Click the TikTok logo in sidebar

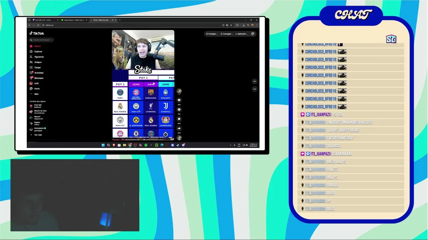[x=37, y=33]
